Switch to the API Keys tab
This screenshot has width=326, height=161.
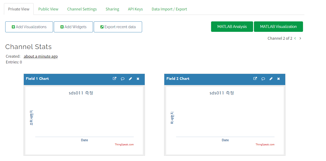(x=135, y=9)
